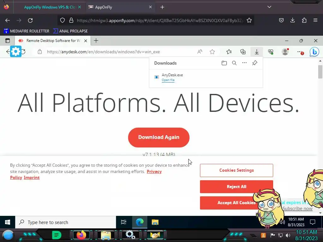Close the AppOnFly tab
323x242 pixels.
pos(150,7)
